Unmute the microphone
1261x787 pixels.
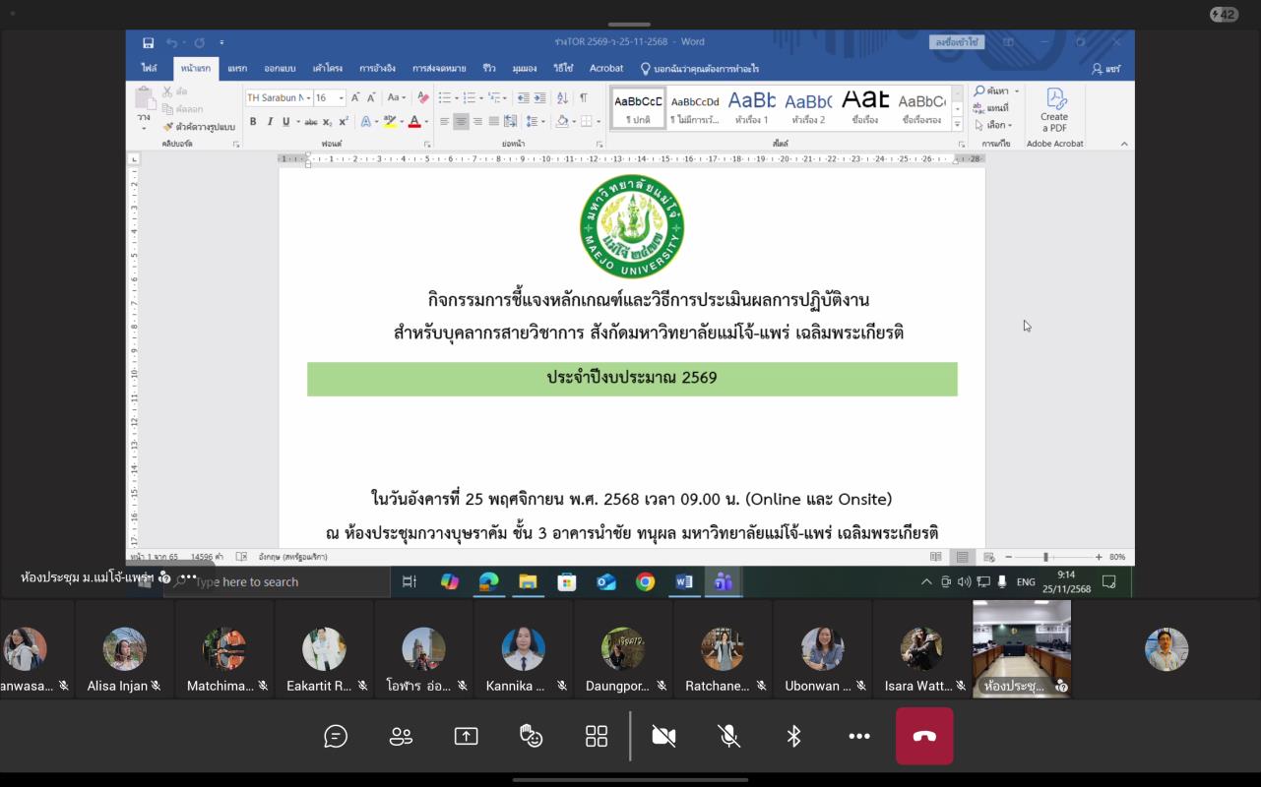[x=728, y=736]
